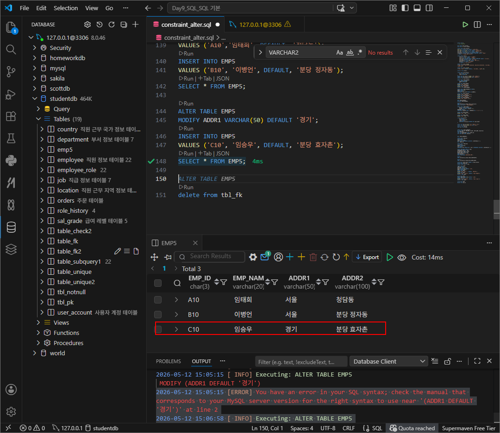Open Run and Debug view
Viewport: 500px width, 433px height.
click(x=11, y=94)
